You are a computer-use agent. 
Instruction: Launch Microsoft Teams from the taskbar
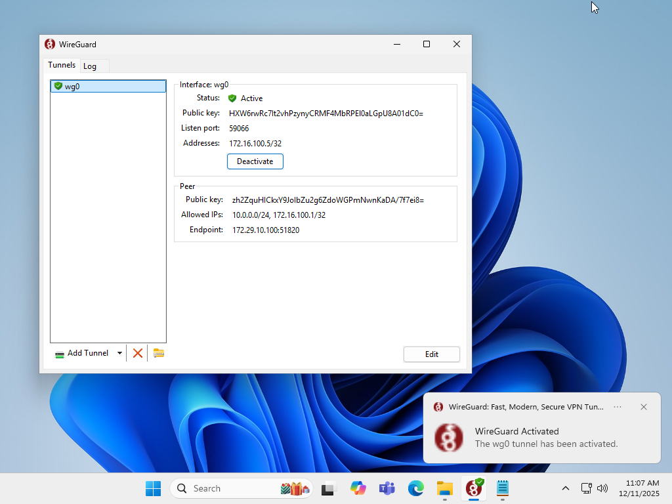coord(387,488)
